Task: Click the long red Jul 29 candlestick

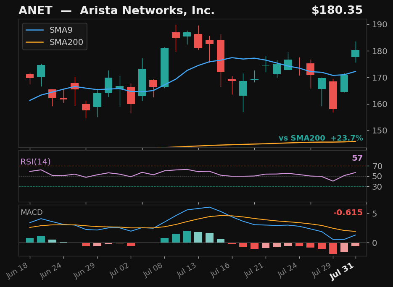Action: tap(333, 95)
